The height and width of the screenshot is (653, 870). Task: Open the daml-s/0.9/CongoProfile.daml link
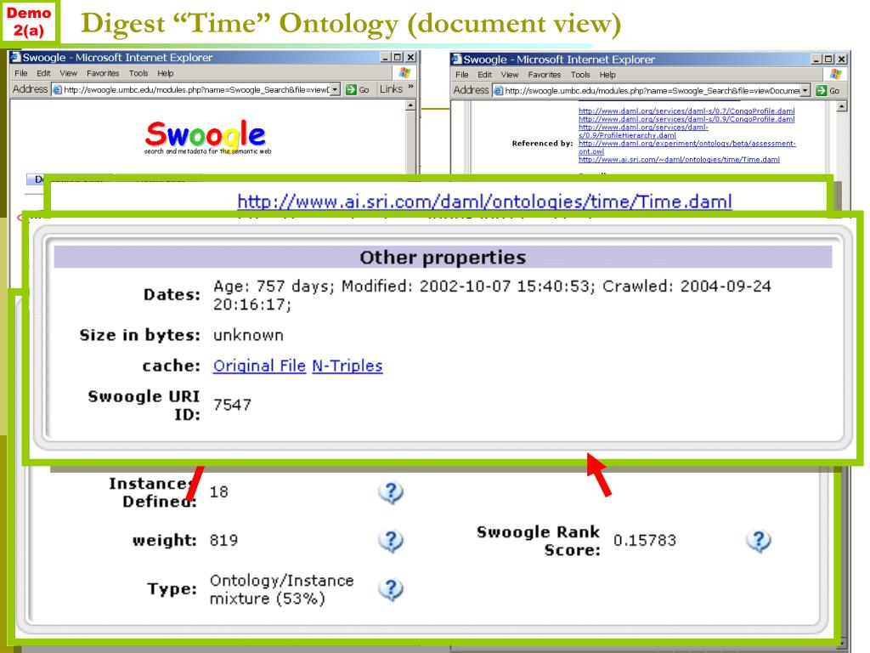click(686, 119)
